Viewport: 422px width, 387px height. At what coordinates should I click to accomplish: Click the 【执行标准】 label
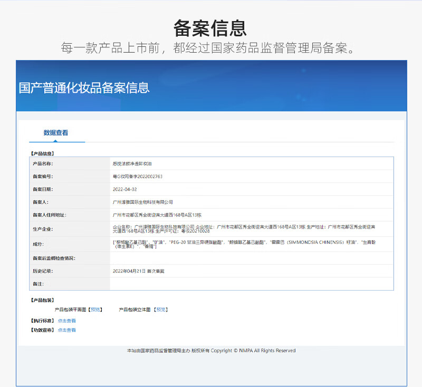click(x=42, y=321)
